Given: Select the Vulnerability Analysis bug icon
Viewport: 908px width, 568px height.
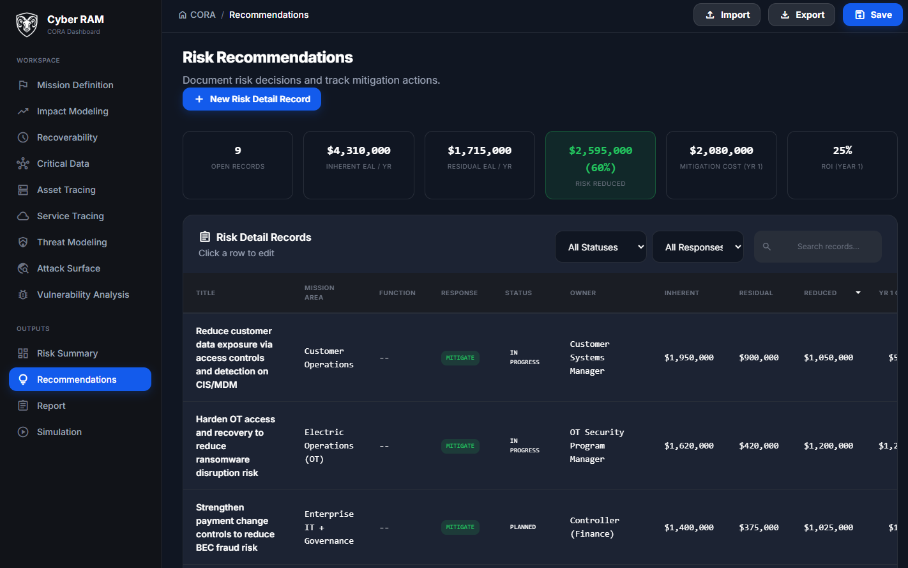Looking at the screenshot, I should tap(23, 294).
